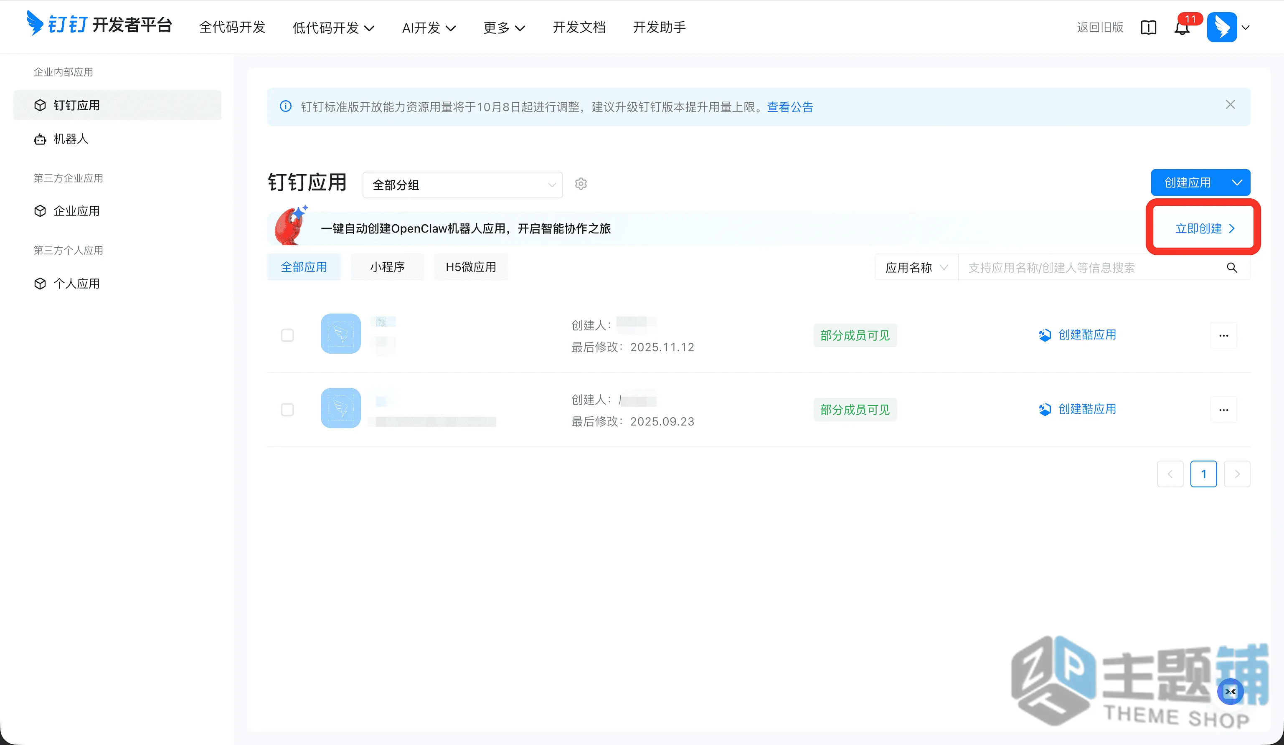Click 部分成员可见 tag in 2025.09.23 row

point(855,410)
